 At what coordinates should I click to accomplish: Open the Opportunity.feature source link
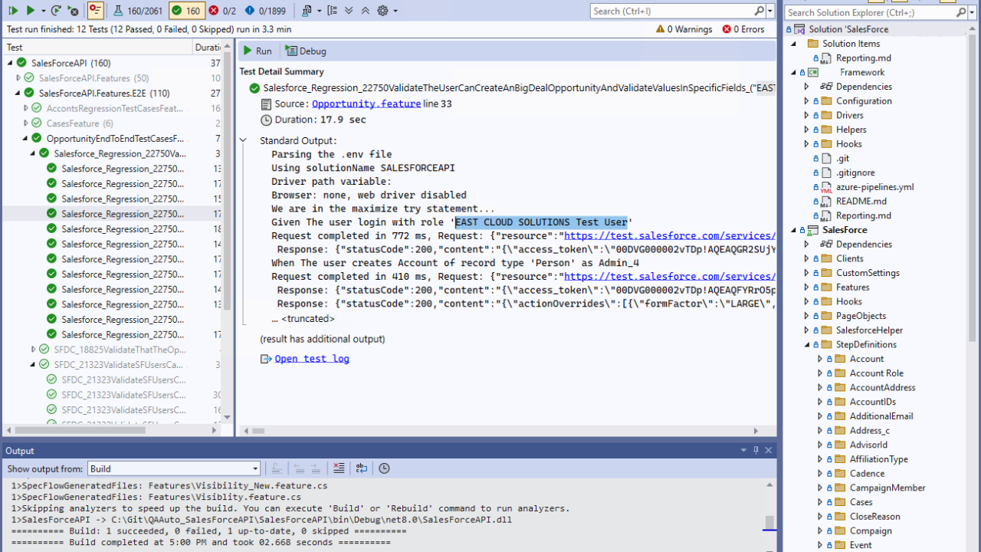(366, 104)
